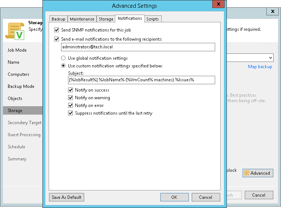
Task: Uncheck Send e-mail notifications to recipients
Action: coord(57,39)
